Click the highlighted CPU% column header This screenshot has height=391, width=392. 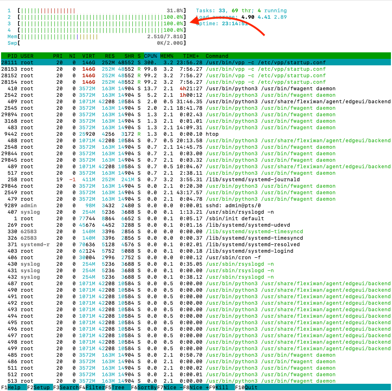[151, 56]
